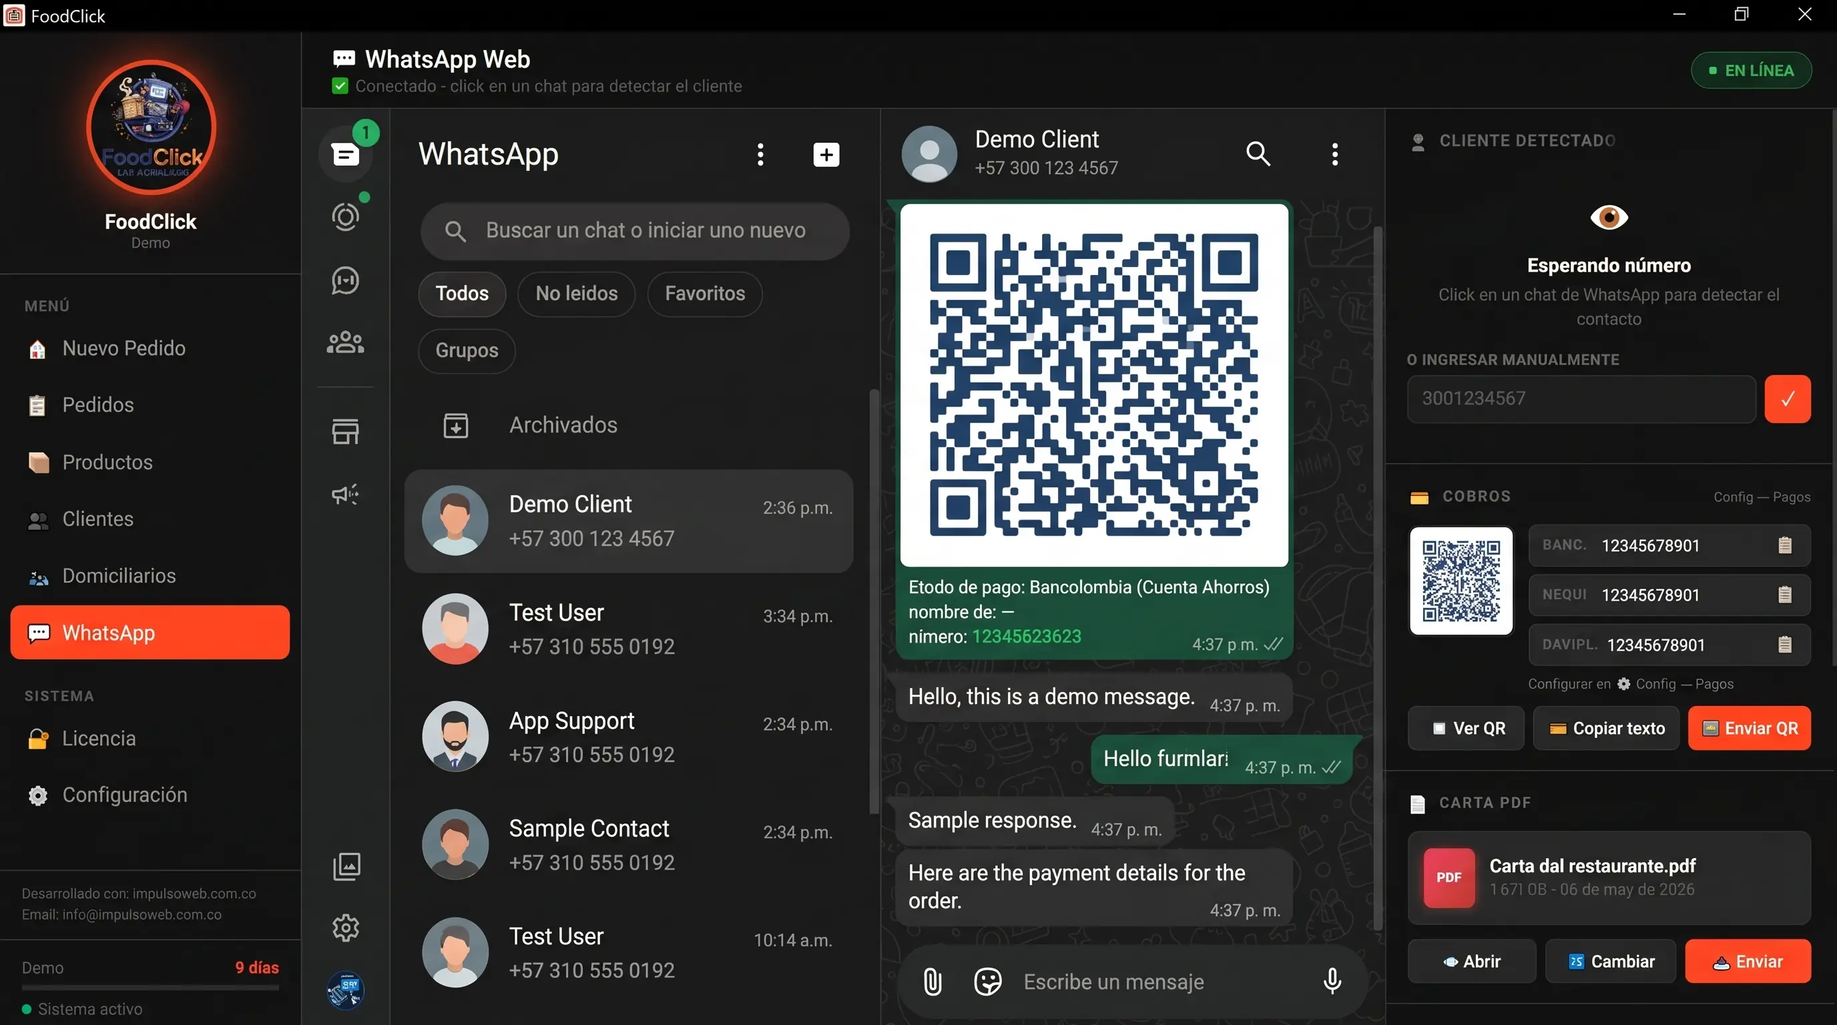The width and height of the screenshot is (1837, 1025).
Task: Open the Test User chat from 3:34 p.m.
Action: click(x=629, y=629)
